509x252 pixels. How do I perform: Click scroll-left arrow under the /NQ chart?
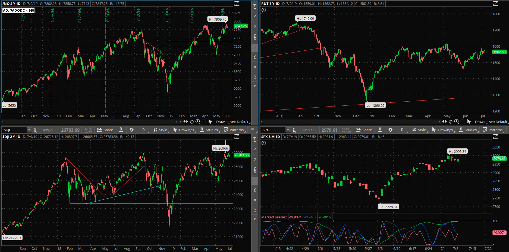tap(3, 122)
